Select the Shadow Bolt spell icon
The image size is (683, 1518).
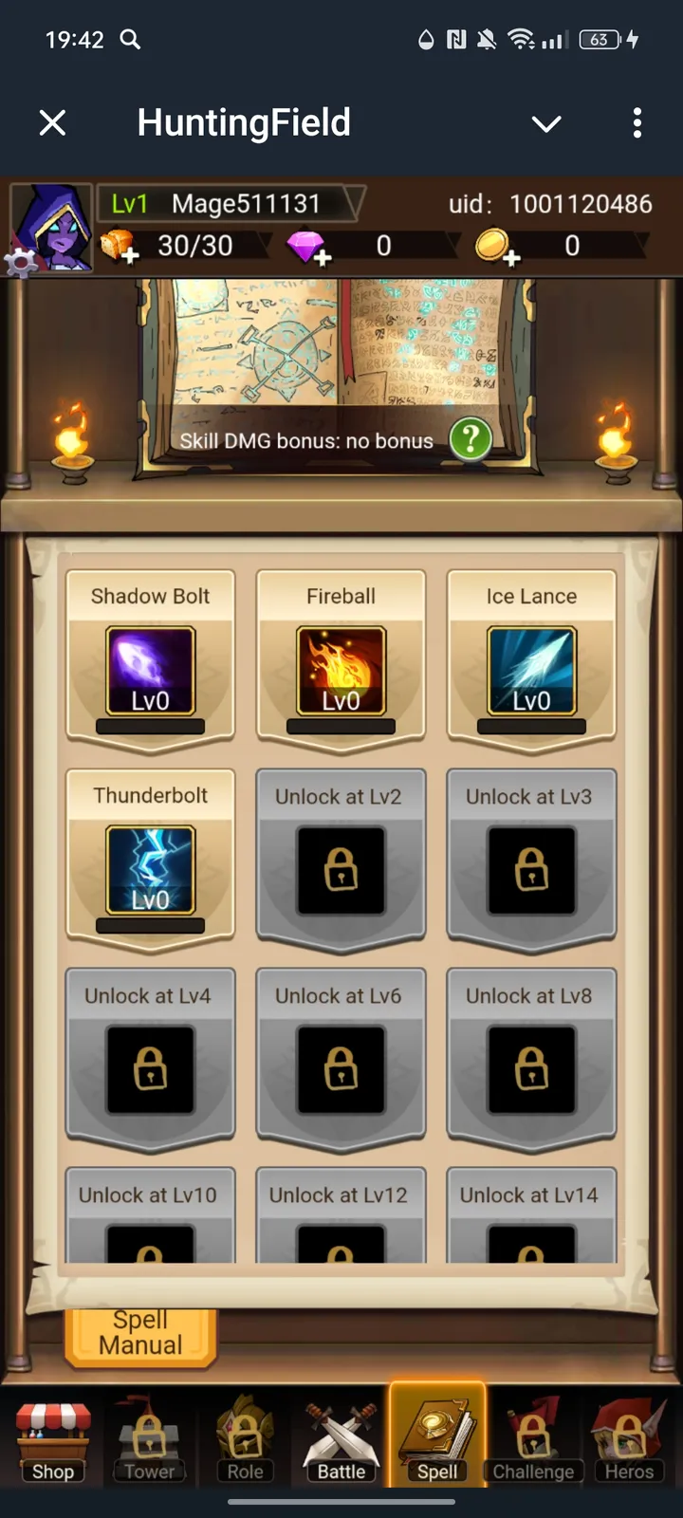click(x=150, y=671)
